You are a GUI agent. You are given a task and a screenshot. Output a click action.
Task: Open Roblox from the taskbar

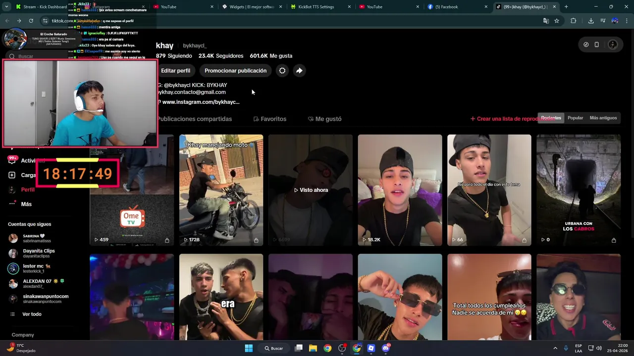[x=371, y=348]
